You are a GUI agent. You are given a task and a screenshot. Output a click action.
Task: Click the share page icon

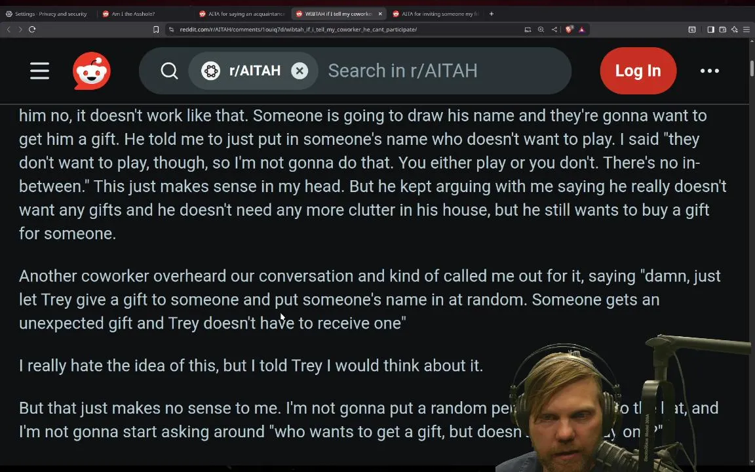(554, 29)
